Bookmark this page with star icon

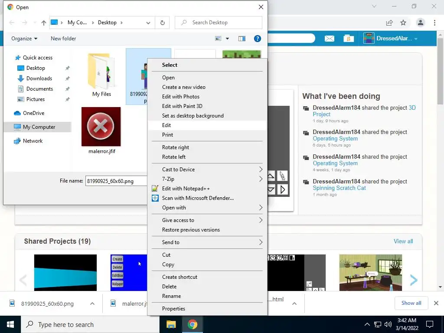click(x=403, y=23)
